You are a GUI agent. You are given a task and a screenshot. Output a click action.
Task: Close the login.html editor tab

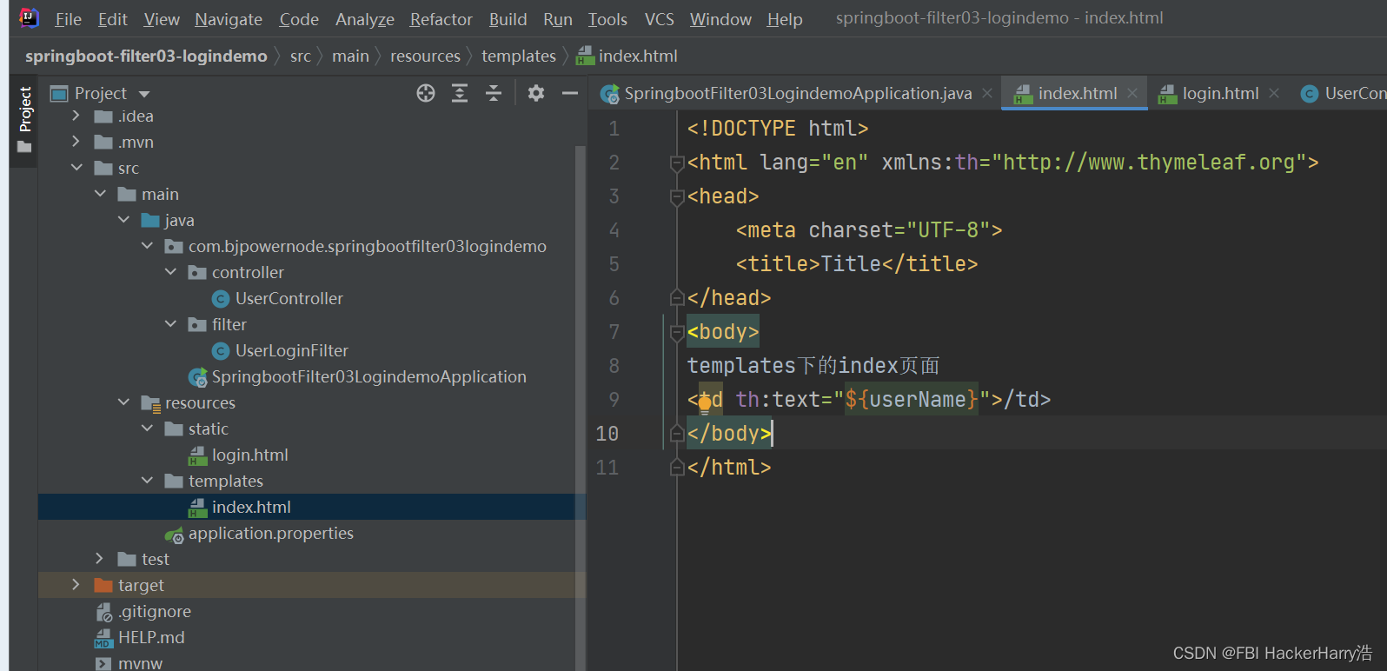(1274, 93)
